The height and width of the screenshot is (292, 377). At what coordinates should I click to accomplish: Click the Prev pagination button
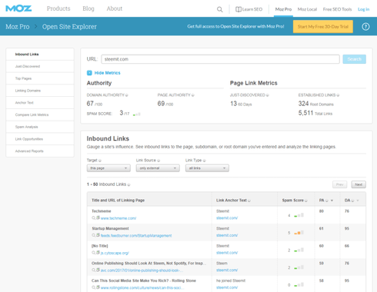click(x=339, y=184)
